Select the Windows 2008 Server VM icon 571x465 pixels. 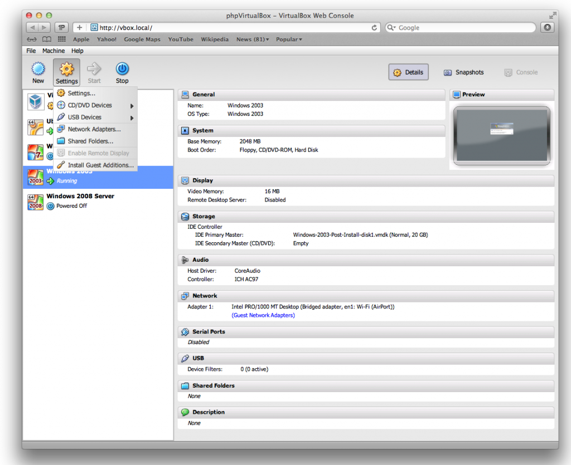click(36, 202)
